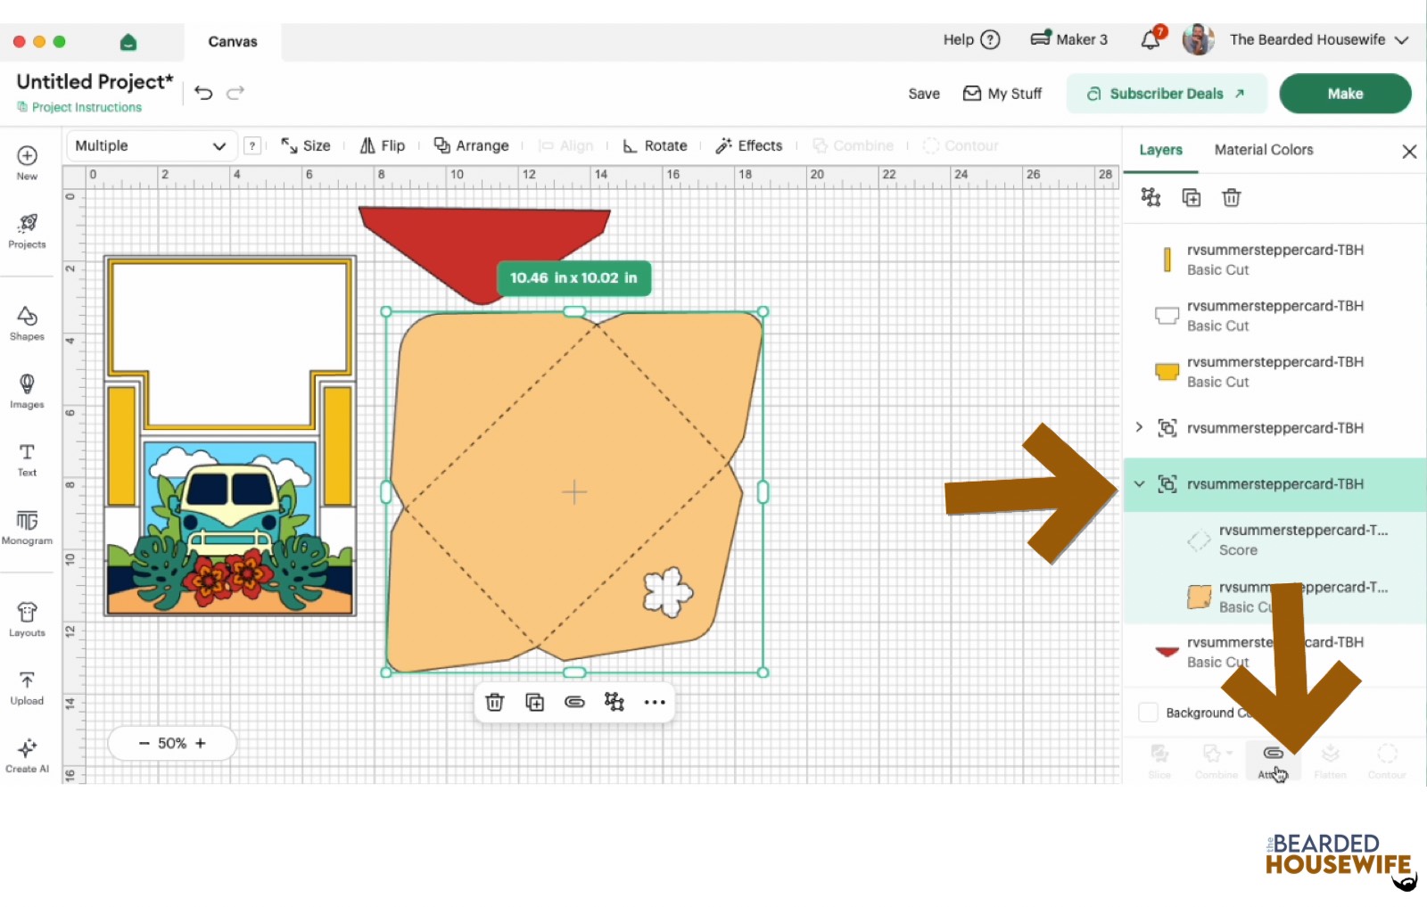Image resolution: width=1427 pixels, height=907 pixels.
Task: Open the Help menu
Action: [971, 39]
